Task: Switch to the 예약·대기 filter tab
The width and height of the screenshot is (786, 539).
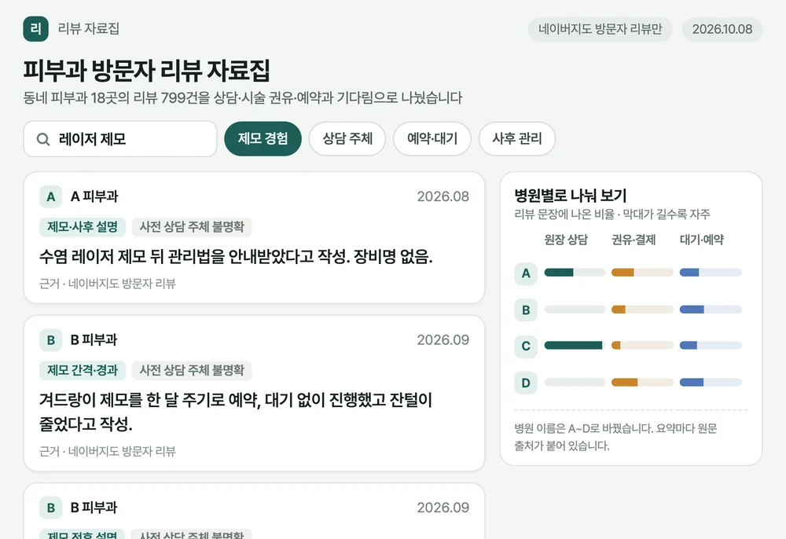Action: click(432, 139)
